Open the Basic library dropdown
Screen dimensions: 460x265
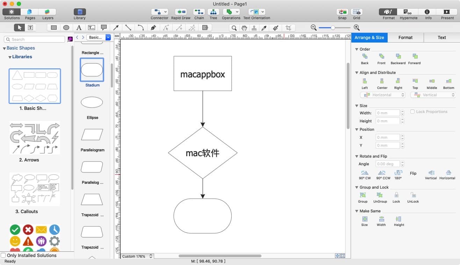coord(99,37)
